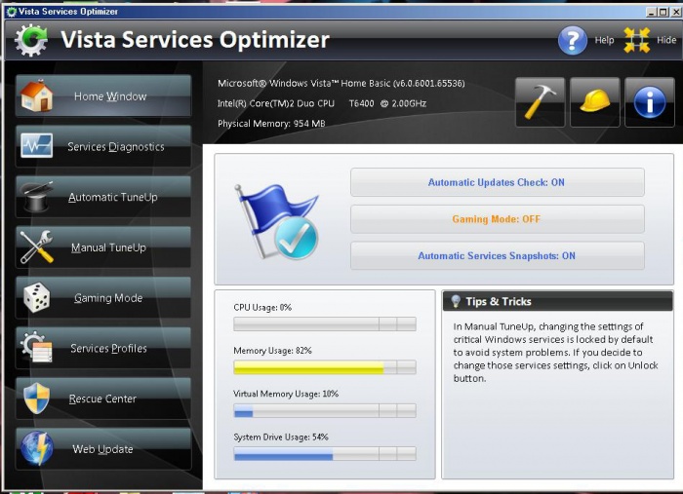Click the house icon for Home Window
Viewport: 683px width, 494px height.
(x=37, y=95)
